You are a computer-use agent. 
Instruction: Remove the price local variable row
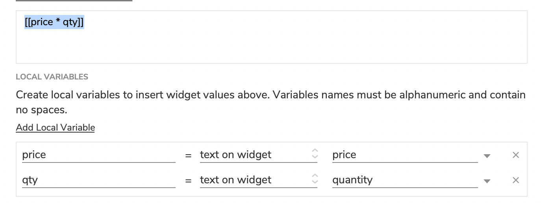click(x=515, y=155)
